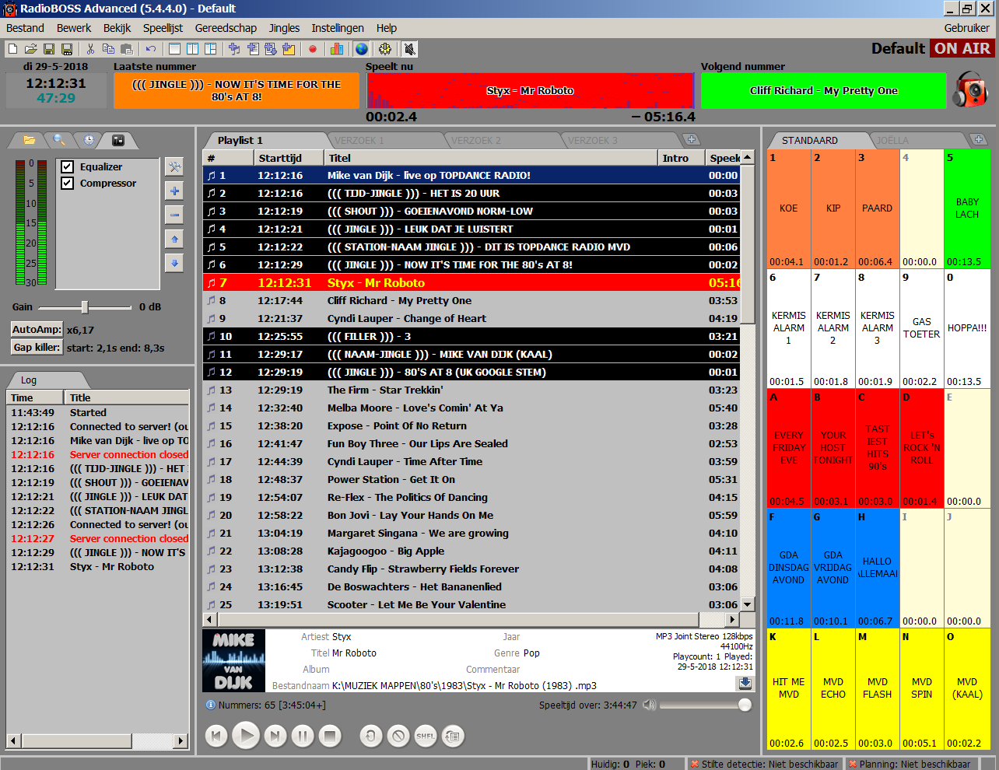Add a new playlist tab with the plus
The image size is (999, 770).
point(691,140)
